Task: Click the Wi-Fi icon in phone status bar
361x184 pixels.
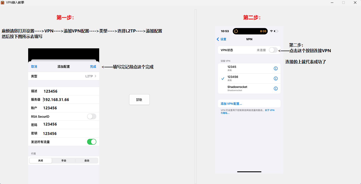Action: tap(271, 31)
